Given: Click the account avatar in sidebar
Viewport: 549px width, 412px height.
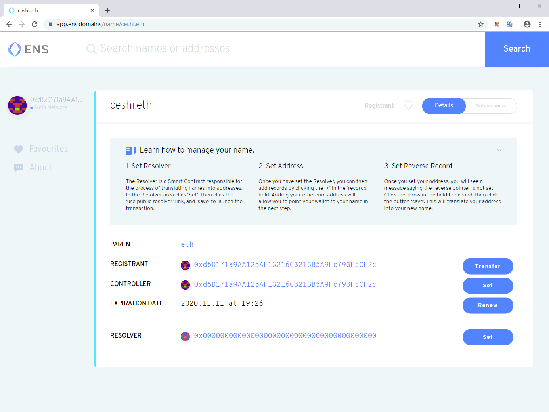Looking at the screenshot, I should [x=17, y=105].
